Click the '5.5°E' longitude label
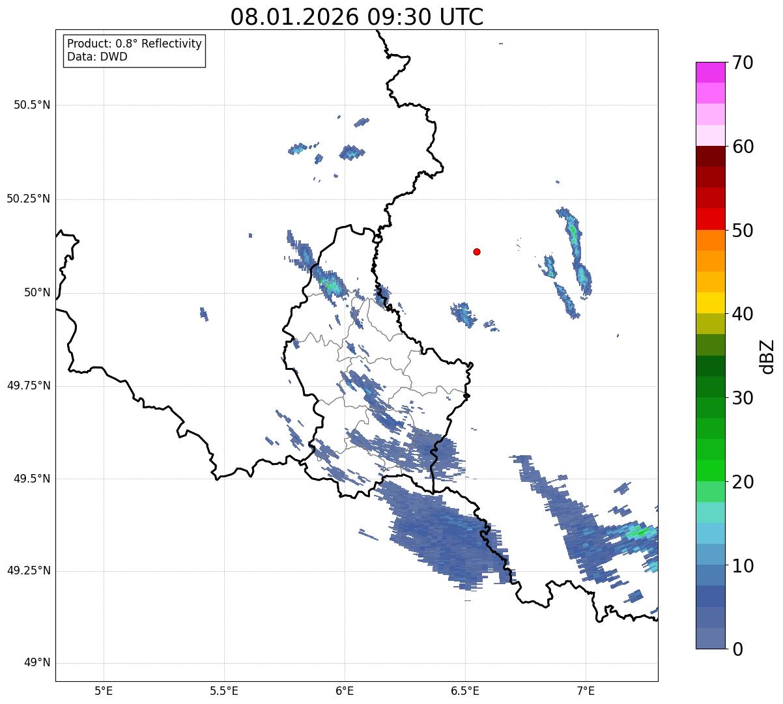This screenshot has height=704, width=783. coord(224,690)
